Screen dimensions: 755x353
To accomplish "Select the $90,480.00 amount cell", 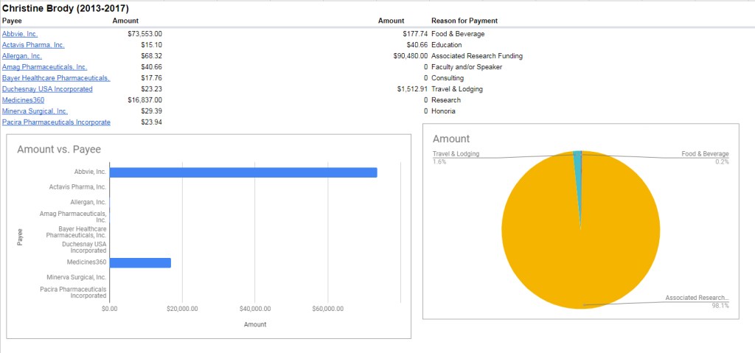I will pyautogui.click(x=411, y=56).
